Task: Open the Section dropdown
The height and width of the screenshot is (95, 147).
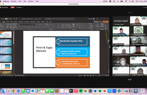Action: pyautogui.click(x=15, y=27)
